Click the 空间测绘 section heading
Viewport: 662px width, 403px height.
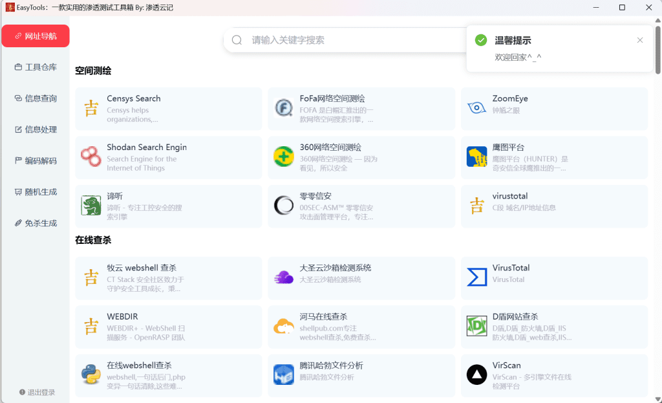(x=93, y=71)
